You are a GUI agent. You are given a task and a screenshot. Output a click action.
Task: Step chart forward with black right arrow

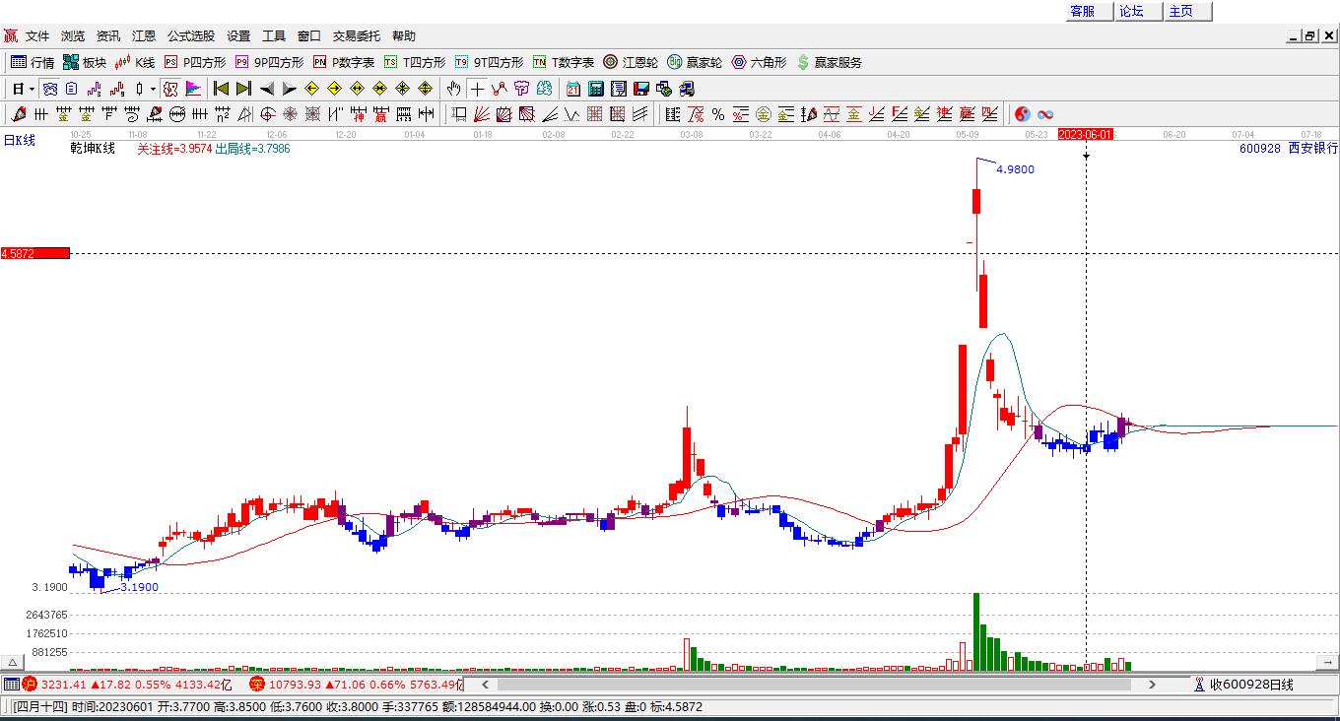tap(290, 89)
